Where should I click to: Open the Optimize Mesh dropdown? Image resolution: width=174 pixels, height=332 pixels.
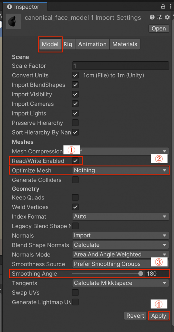click(121, 170)
